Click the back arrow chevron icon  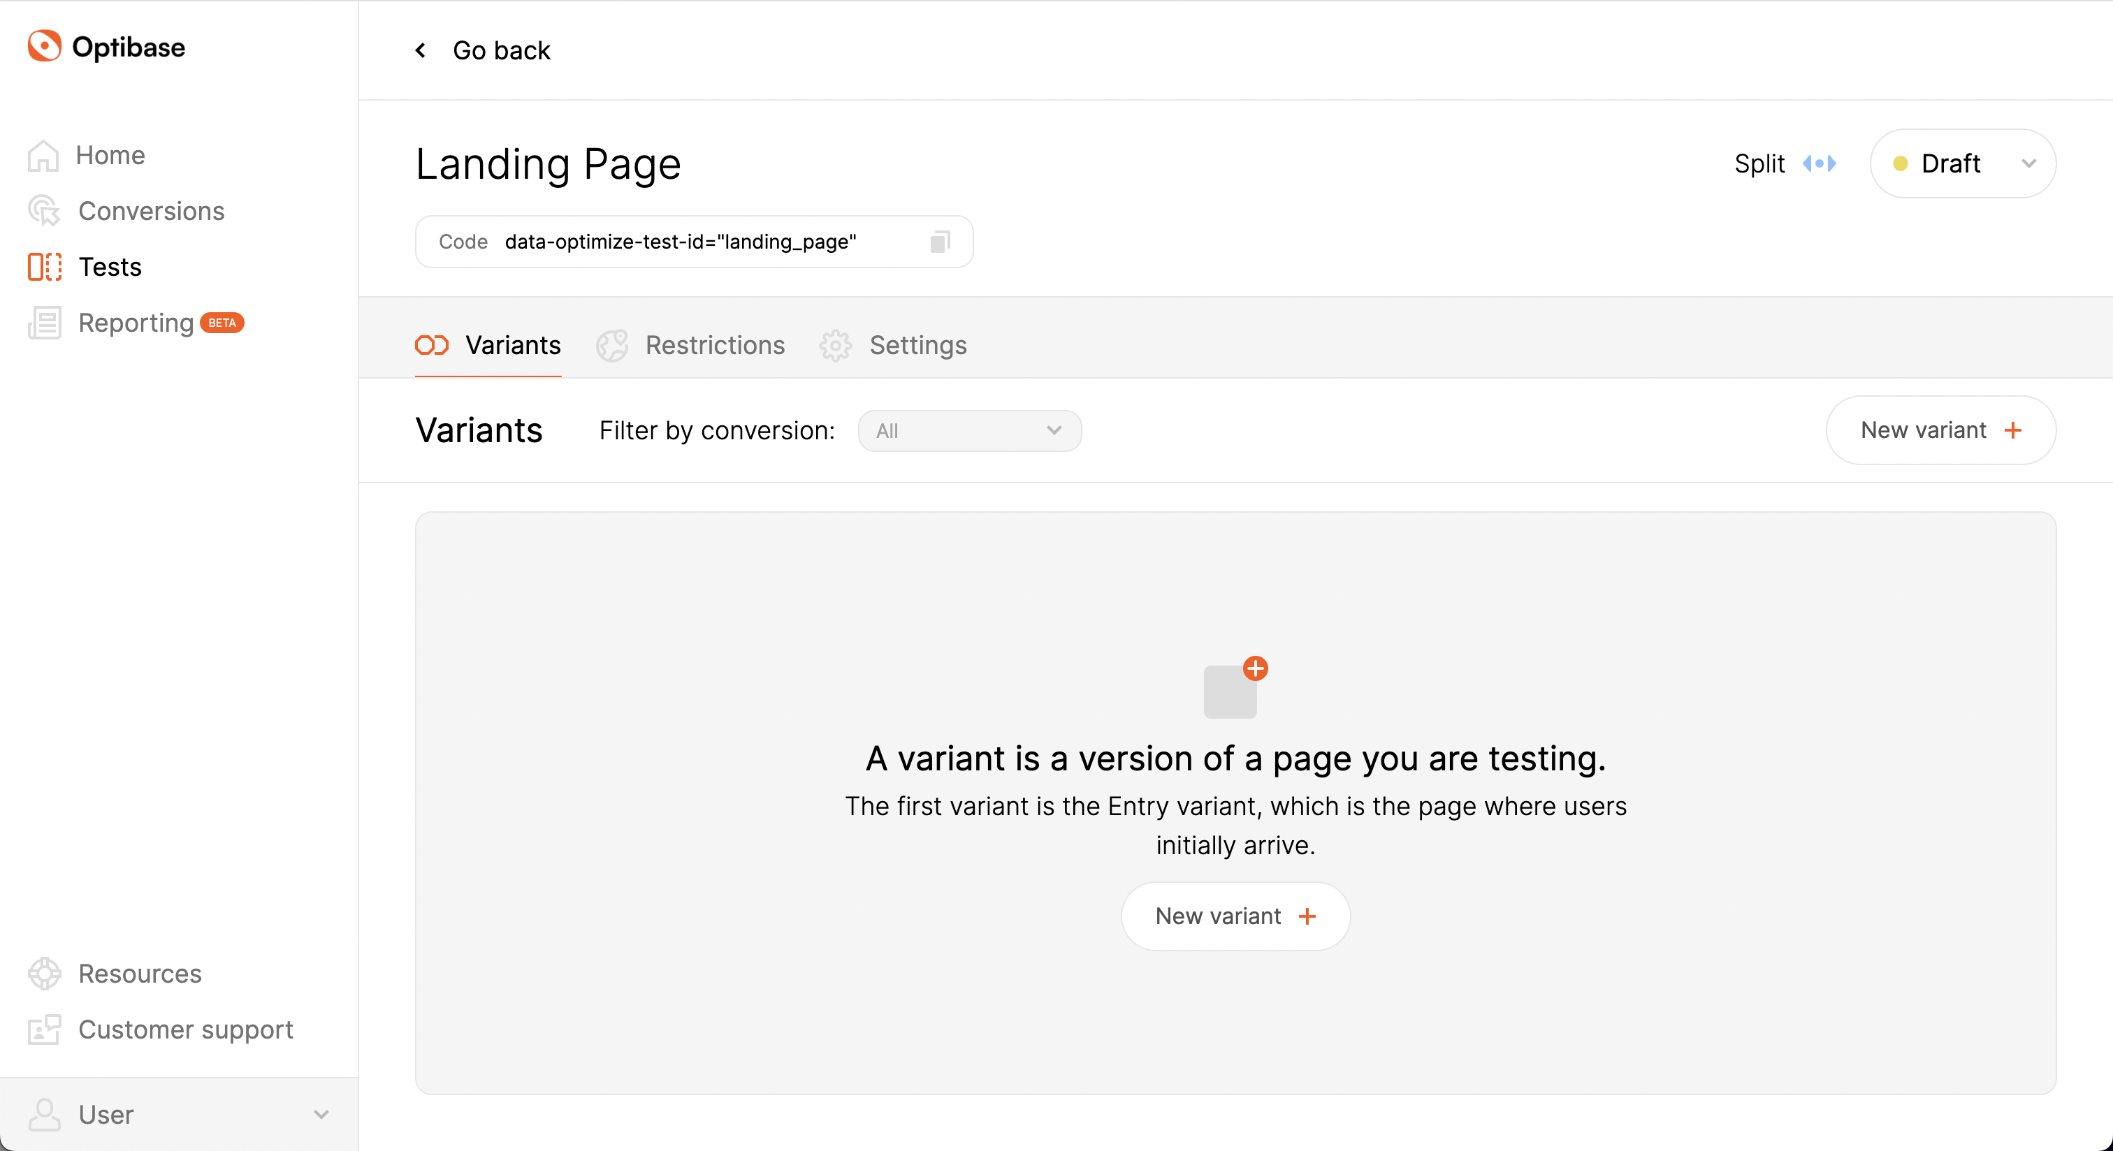click(x=421, y=50)
